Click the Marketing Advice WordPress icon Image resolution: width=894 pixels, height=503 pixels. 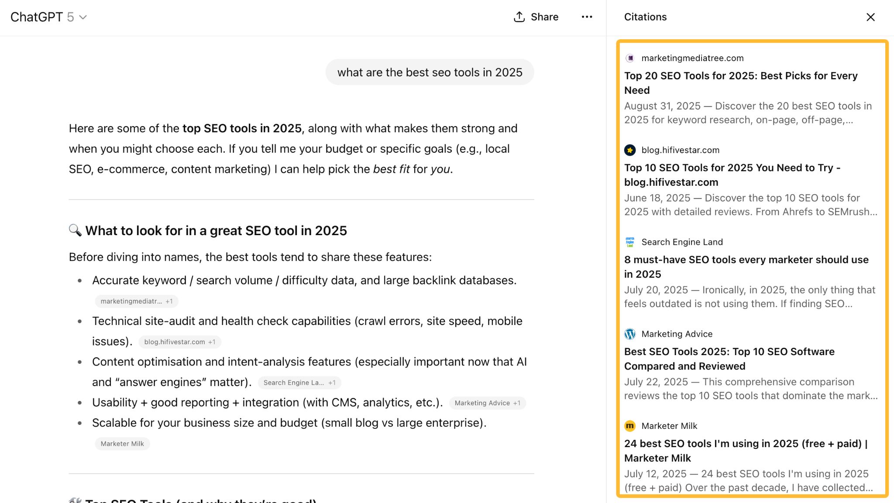(630, 334)
